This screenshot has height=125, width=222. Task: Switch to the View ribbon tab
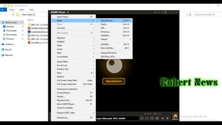tap(32, 10)
